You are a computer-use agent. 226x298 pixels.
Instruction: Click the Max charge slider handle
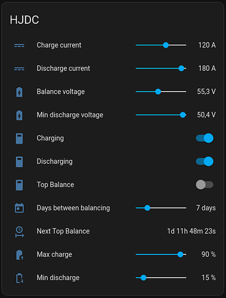(x=180, y=254)
